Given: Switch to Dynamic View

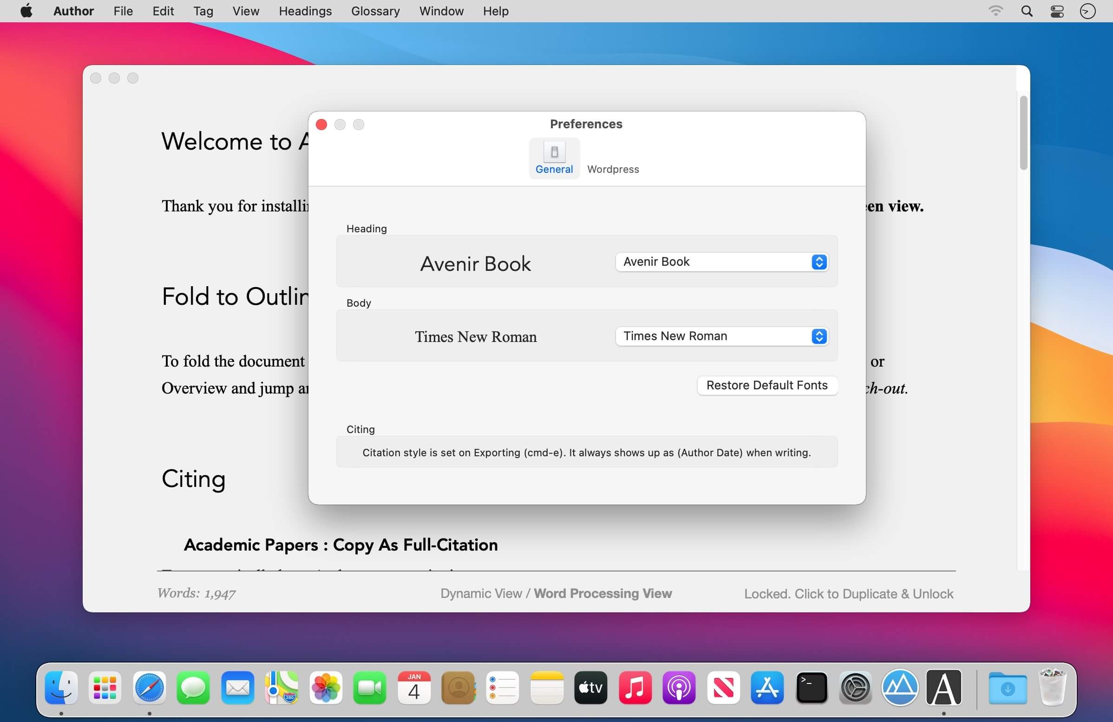Looking at the screenshot, I should tap(481, 593).
